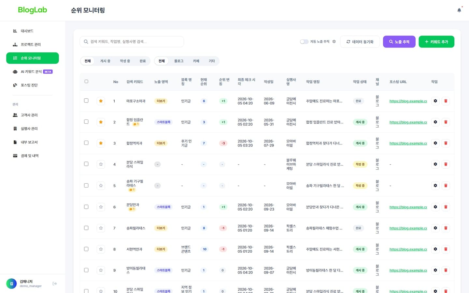Screen dimensions: 469x293
Task: Star the 분당안과 row
Action: [101, 207]
